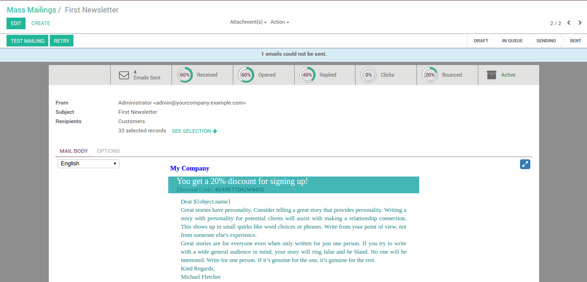Click the Opened stat label
Viewport: 587px width, 282px height.
[x=267, y=75]
